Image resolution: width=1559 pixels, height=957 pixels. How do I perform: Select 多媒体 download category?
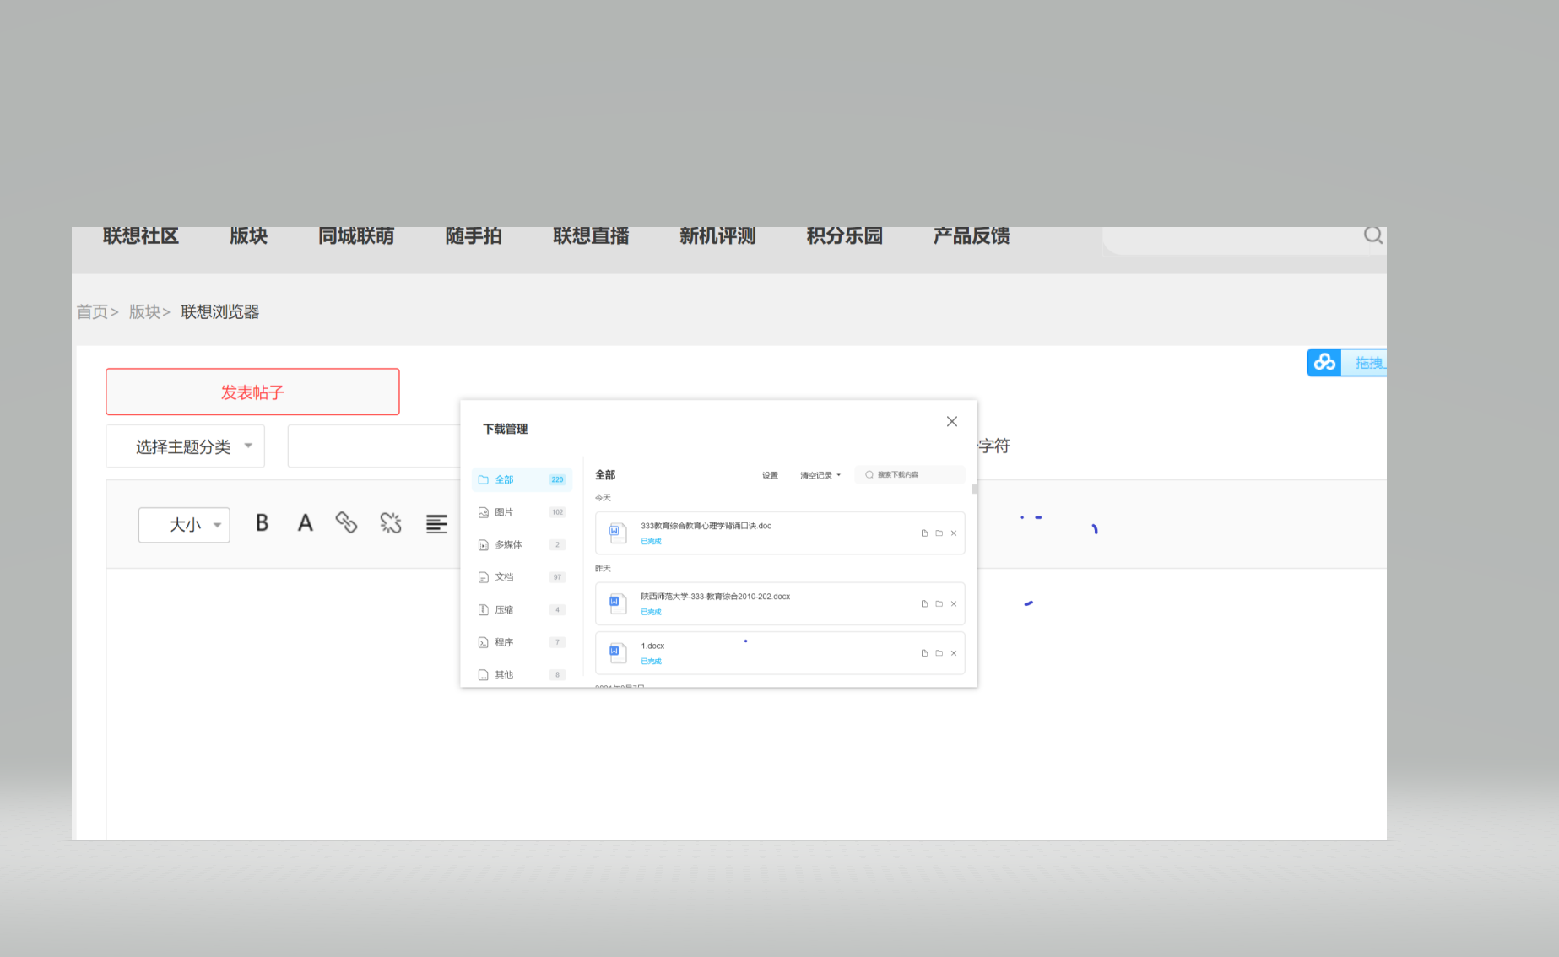click(522, 544)
